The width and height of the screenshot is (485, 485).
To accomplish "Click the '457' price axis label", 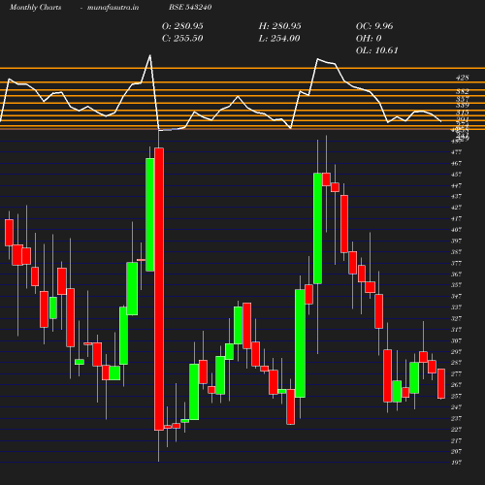I will (456, 175).
